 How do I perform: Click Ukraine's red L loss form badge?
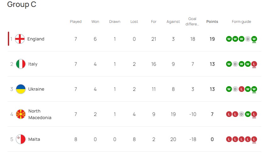point(242,89)
